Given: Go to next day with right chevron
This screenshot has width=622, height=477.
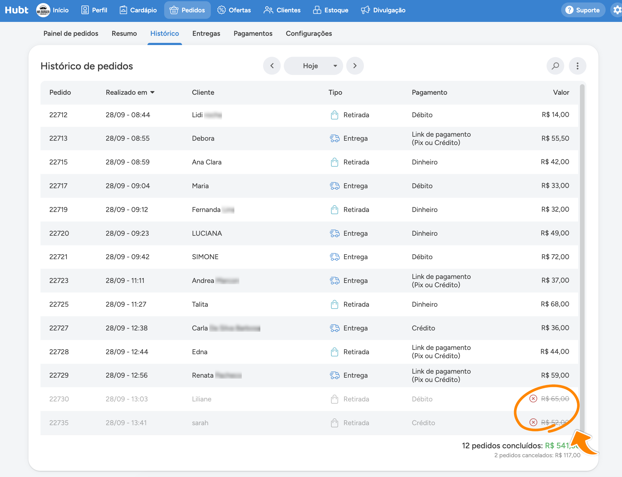Looking at the screenshot, I should (355, 66).
